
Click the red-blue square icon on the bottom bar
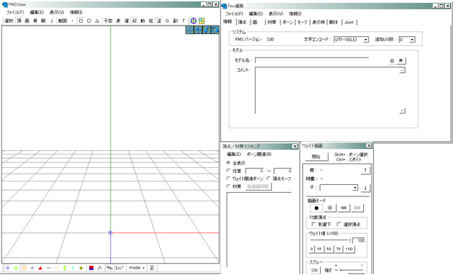pyautogui.click(x=91, y=268)
